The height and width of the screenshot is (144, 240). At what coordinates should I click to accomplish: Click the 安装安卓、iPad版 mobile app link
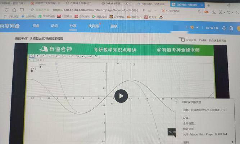coord(204,40)
